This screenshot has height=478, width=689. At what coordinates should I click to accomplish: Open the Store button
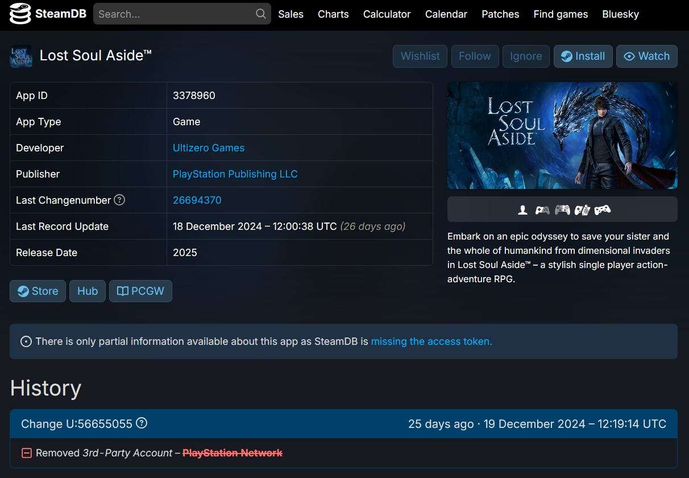(38, 291)
